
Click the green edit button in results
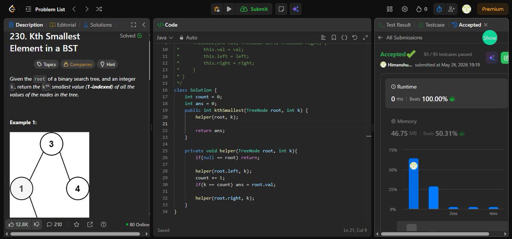pyautogui.click(x=505, y=58)
